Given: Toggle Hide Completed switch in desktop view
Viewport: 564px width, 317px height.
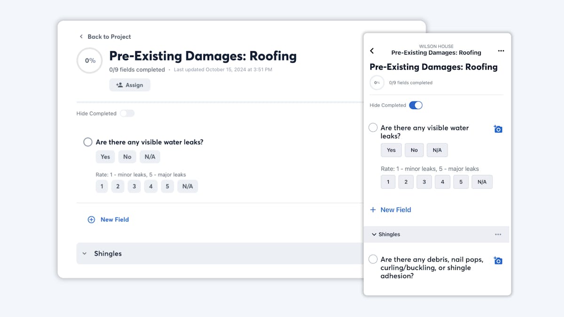Looking at the screenshot, I should (x=127, y=113).
